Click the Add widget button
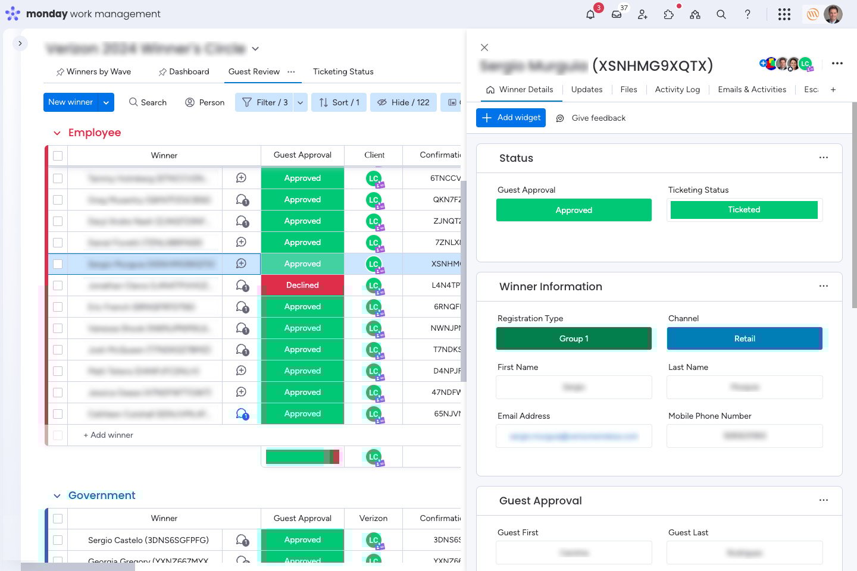857x571 pixels. click(511, 118)
